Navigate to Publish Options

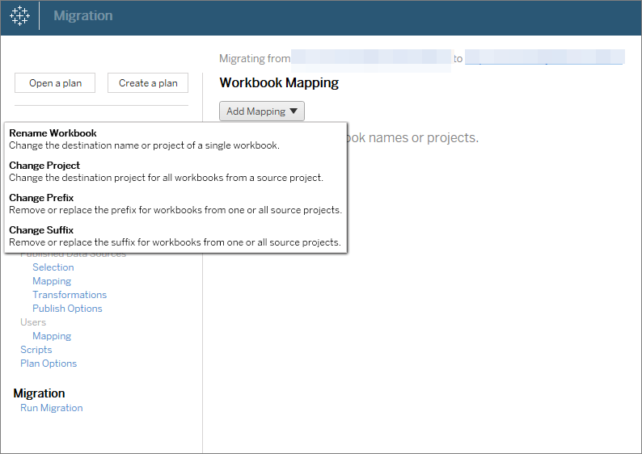pos(67,309)
